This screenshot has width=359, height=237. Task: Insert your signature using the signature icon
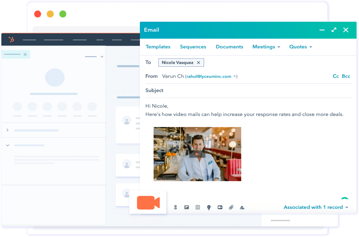point(242,207)
